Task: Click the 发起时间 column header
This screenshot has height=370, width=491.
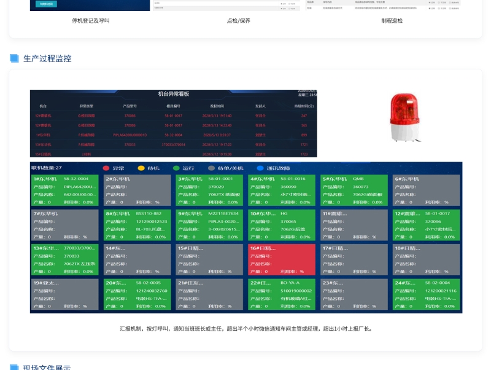Action: (x=217, y=106)
